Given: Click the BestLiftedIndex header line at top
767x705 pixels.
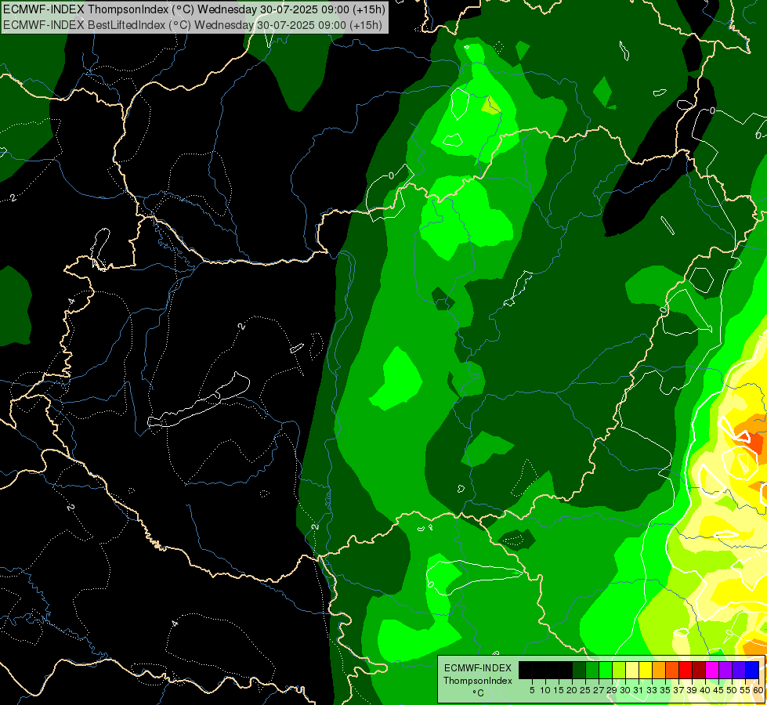Looking at the screenshot, I should [x=192, y=24].
